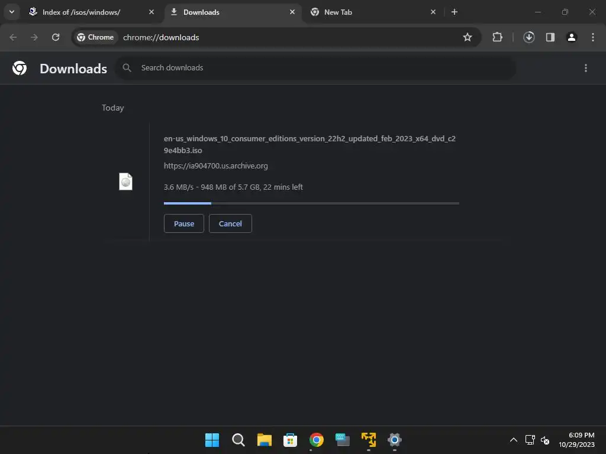The height and width of the screenshot is (454, 606).
Task: Open the Extensions puzzle icon
Action: coord(497,37)
